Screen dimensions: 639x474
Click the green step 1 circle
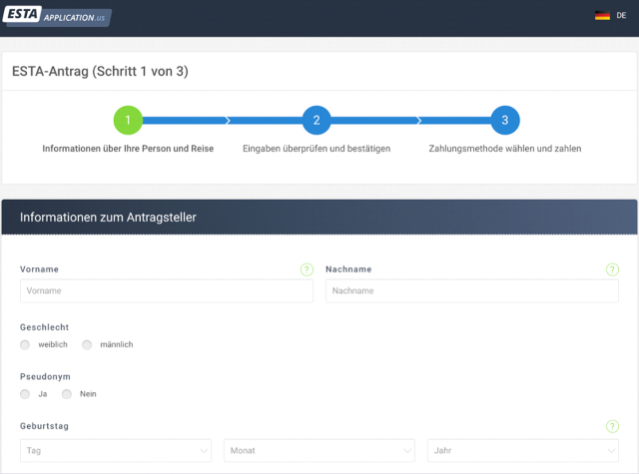[x=128, y=120]
